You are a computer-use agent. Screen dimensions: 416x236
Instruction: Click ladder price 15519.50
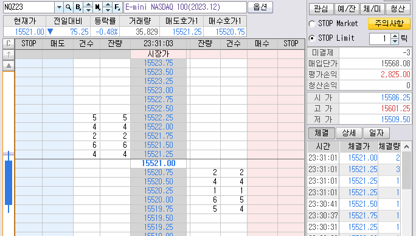(x=158, y=218)
